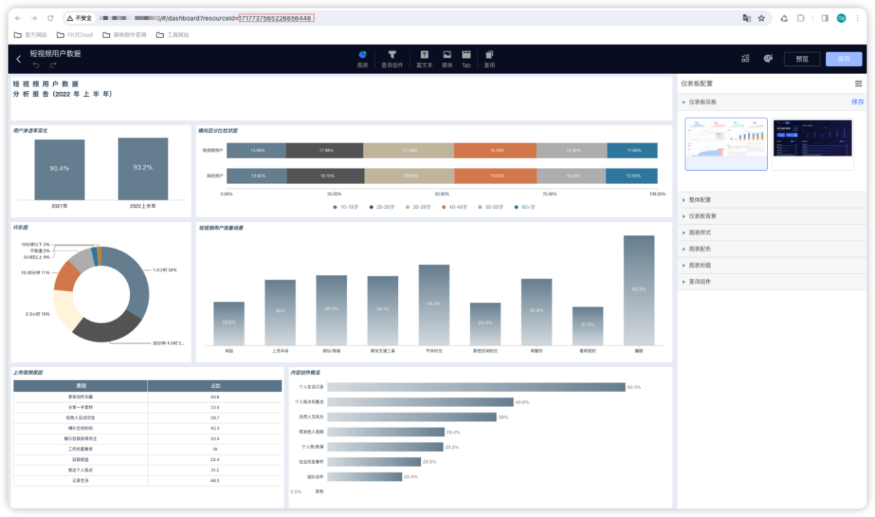The image size is (875, 517).
Task: Click the 2021年 bar showing 90.4%
Action: (60, 169)
